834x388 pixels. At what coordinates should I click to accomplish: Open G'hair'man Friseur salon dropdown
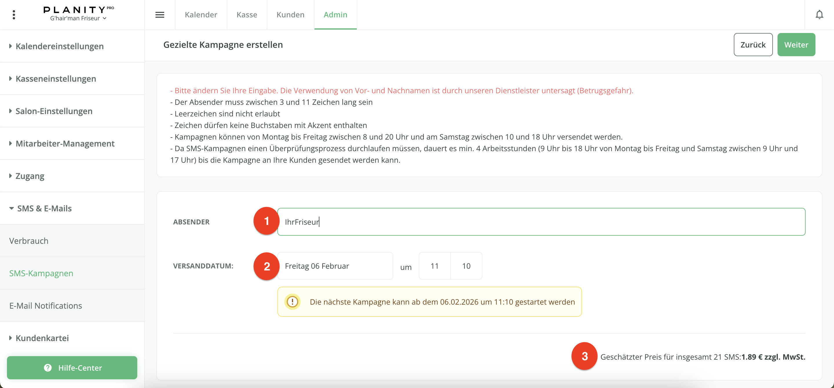click(78, 19)
